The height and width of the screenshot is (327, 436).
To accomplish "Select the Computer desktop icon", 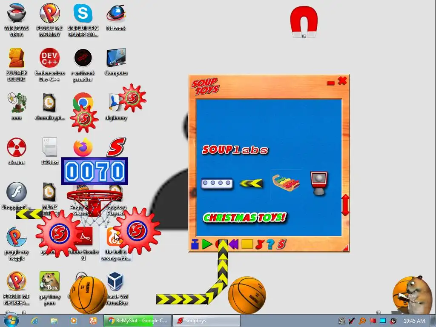I will (116, 62).
